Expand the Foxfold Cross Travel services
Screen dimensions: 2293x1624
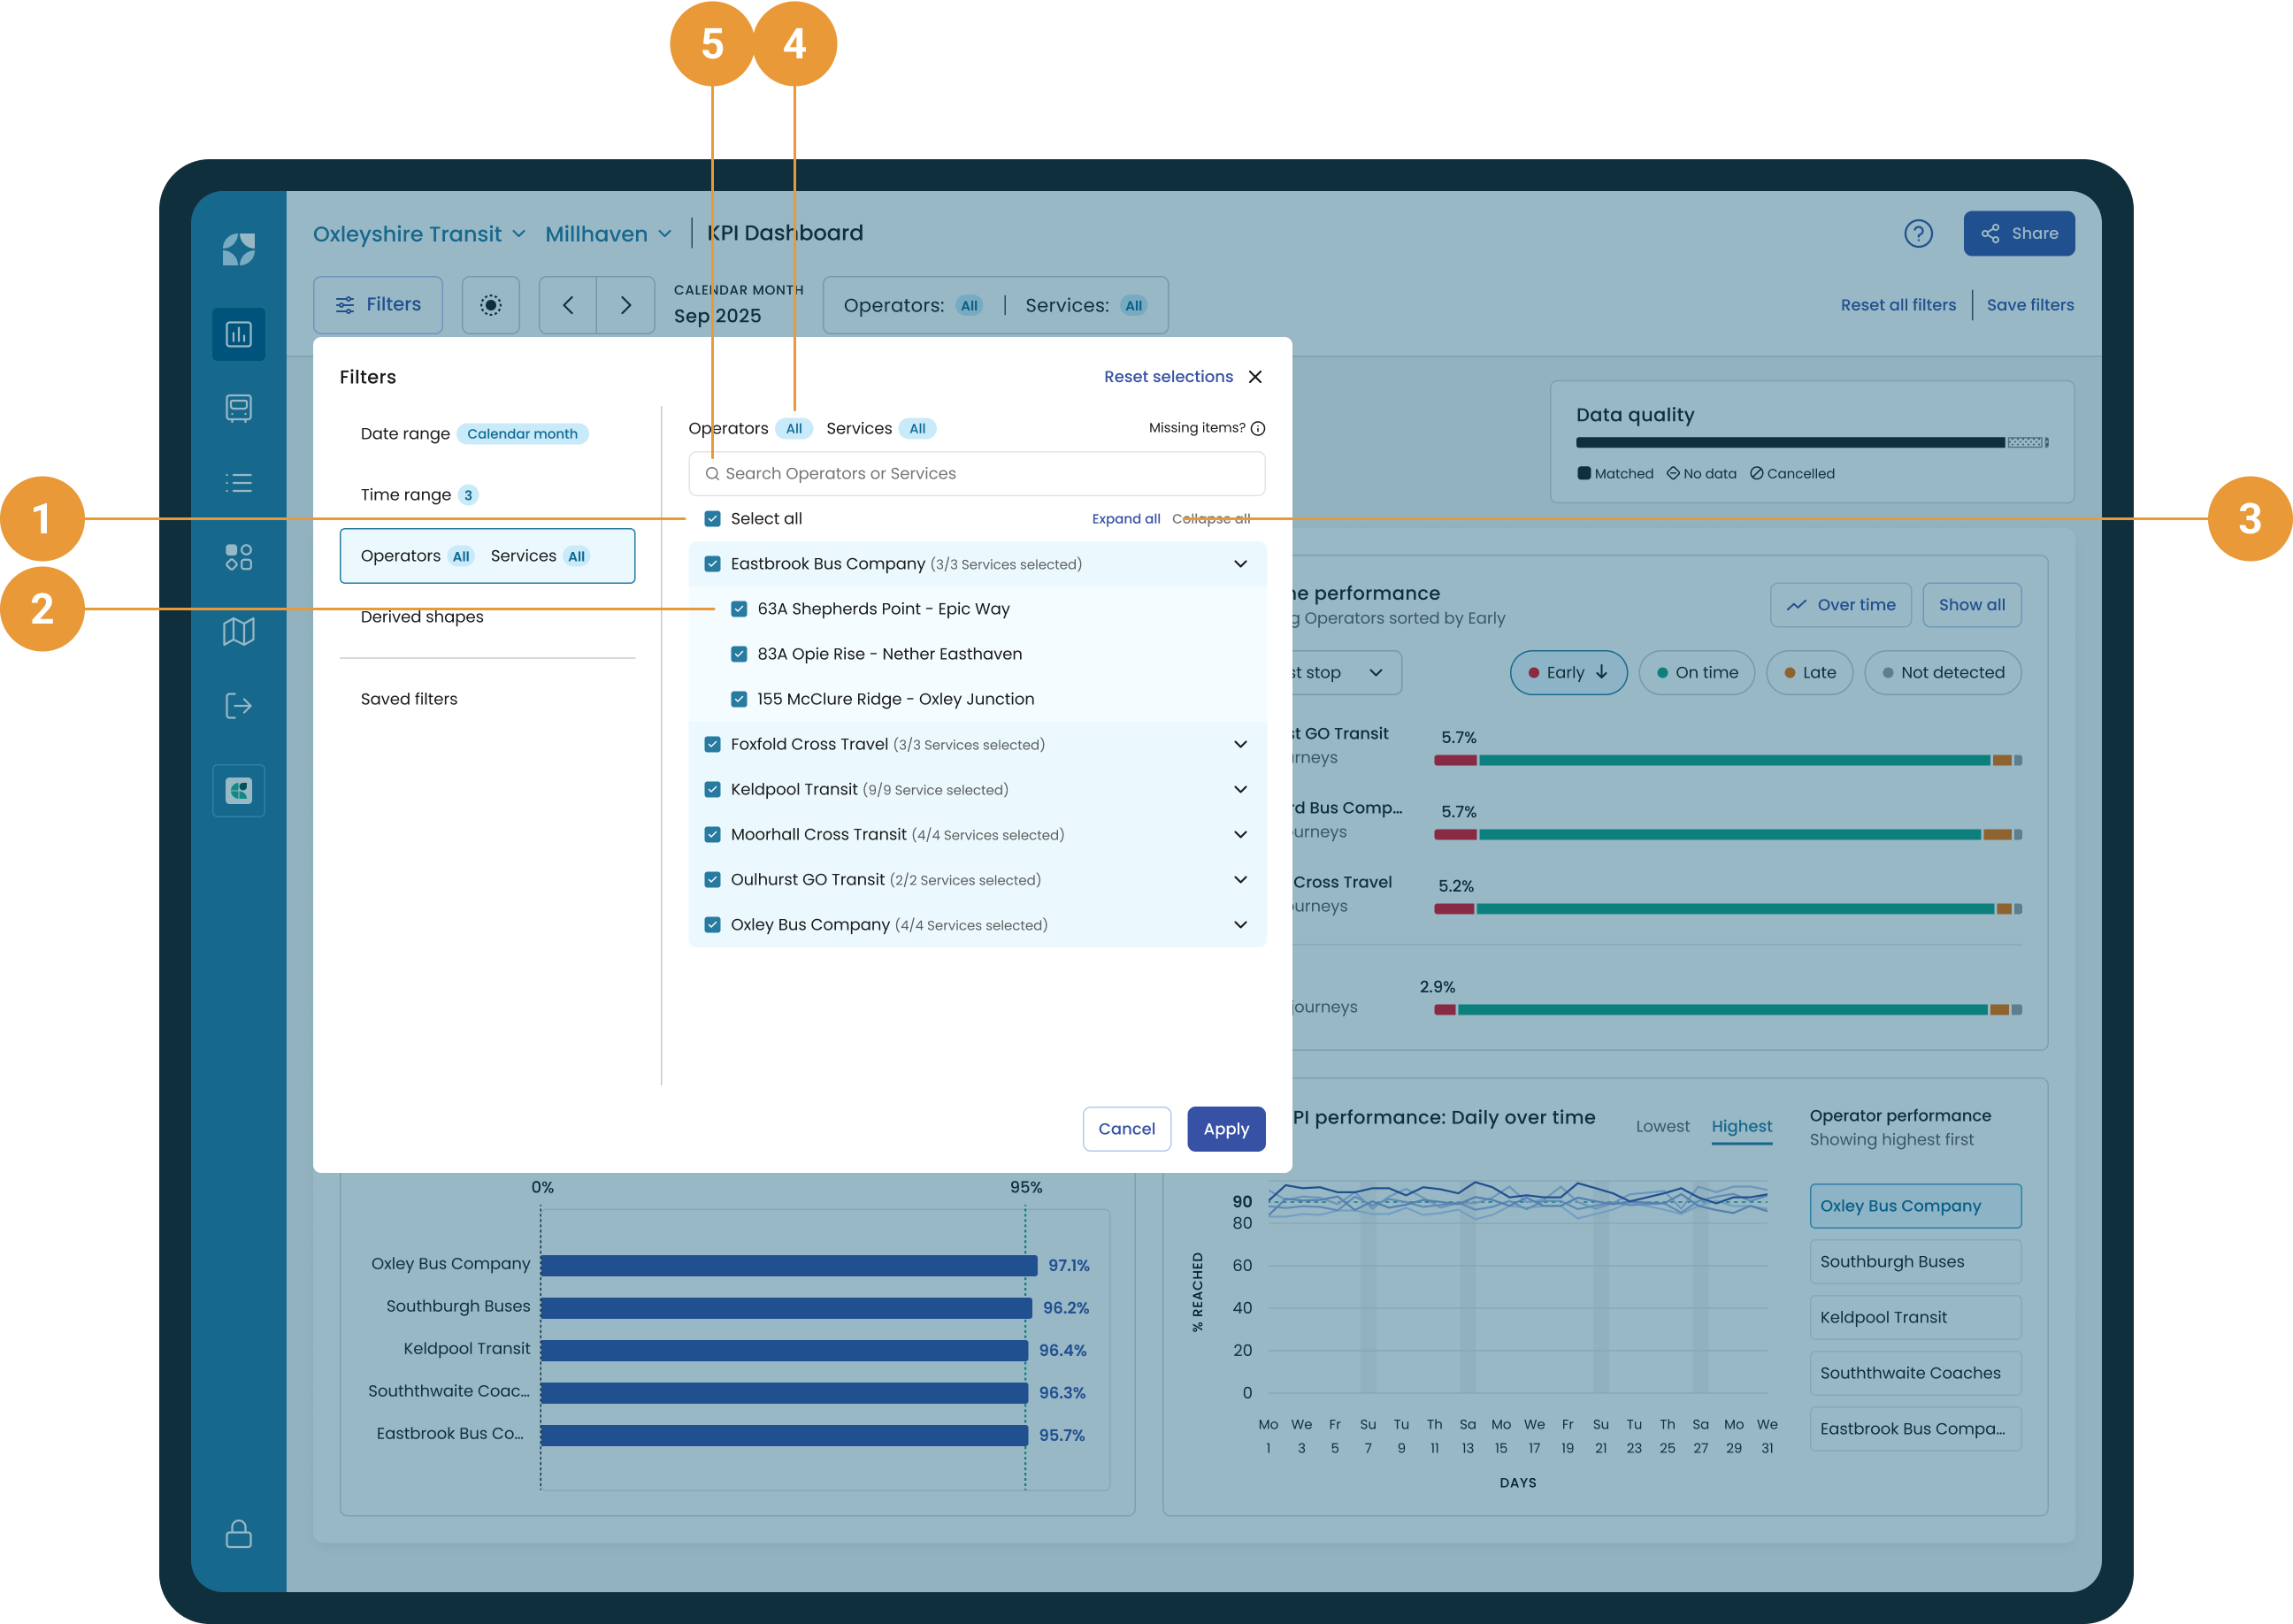1240,744
